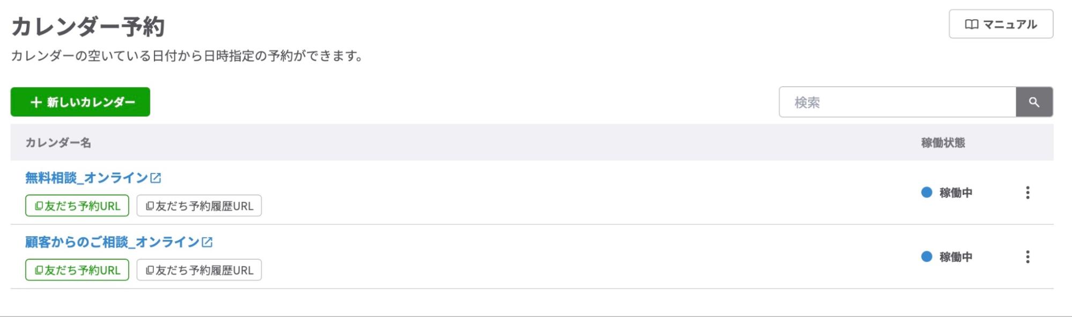Click the カレンダー名 column header

coord(58,142)
